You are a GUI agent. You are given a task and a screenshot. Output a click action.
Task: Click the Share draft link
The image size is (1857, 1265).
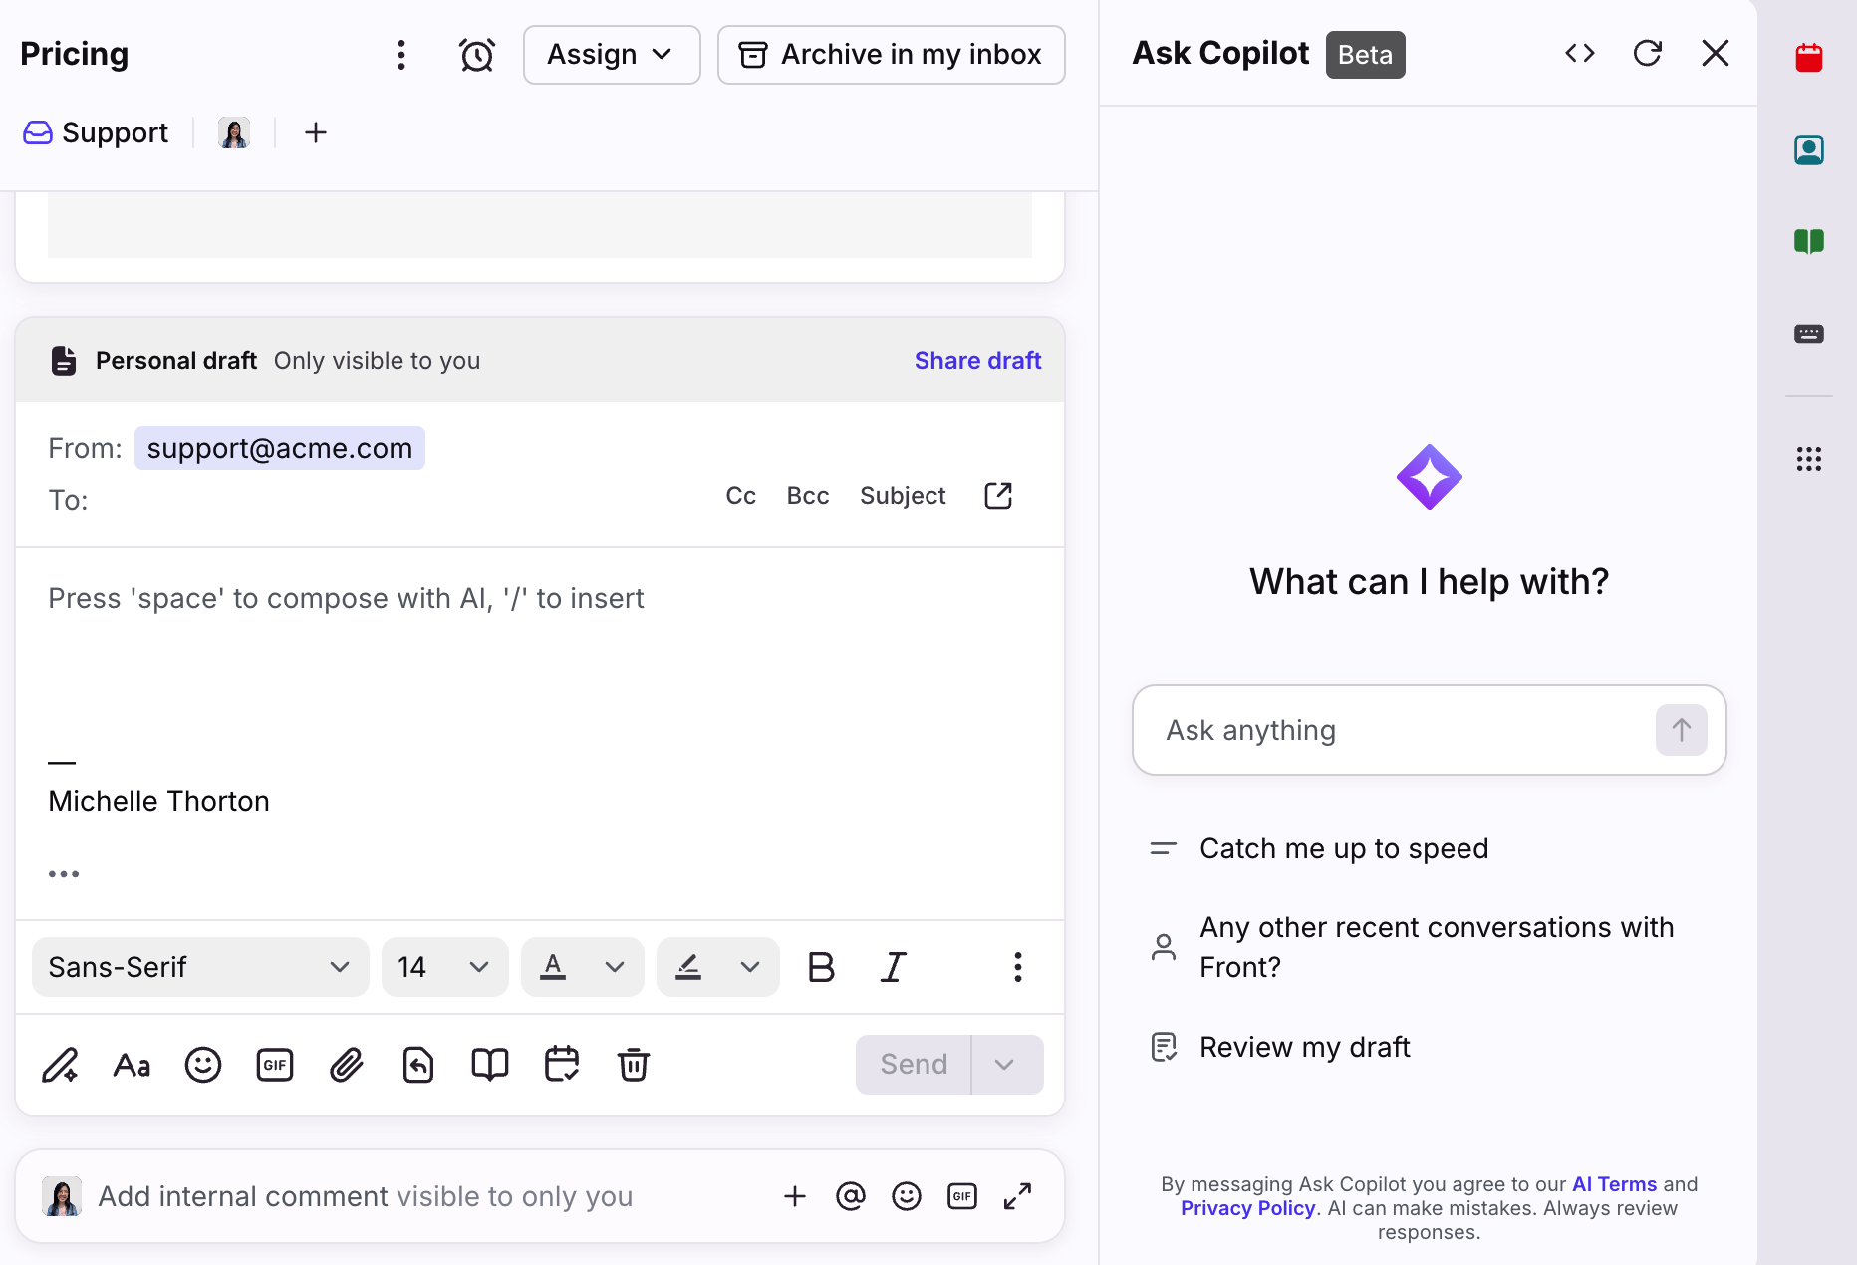(977, 360)
